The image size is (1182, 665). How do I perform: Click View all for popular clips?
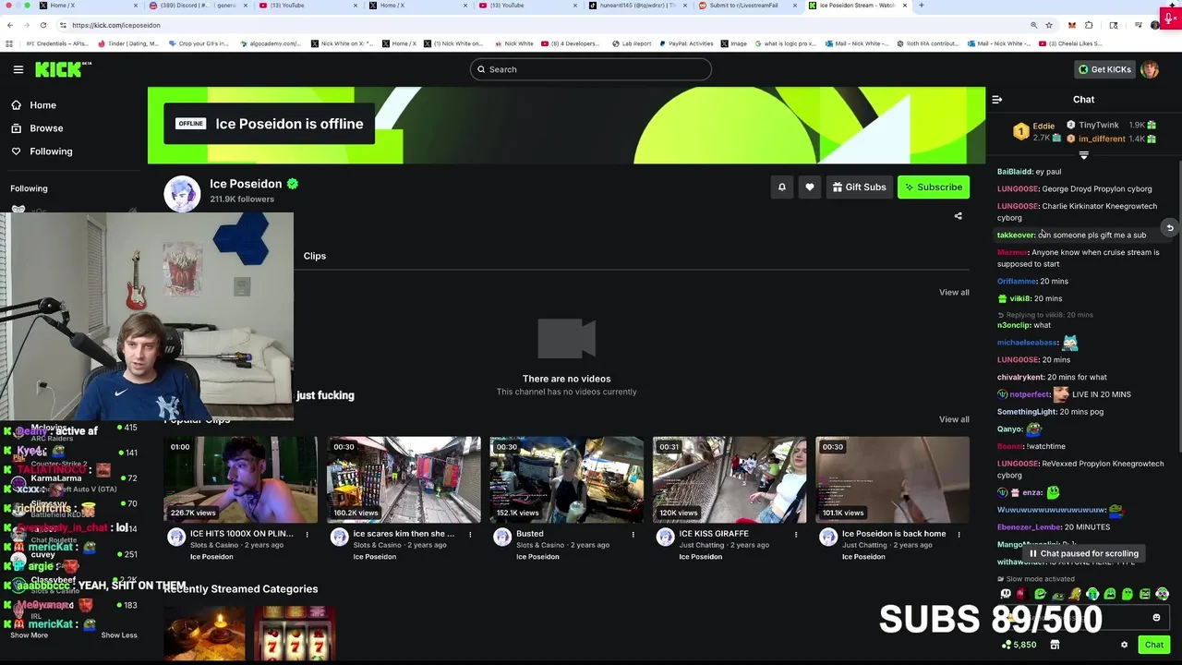pos(954,419)
